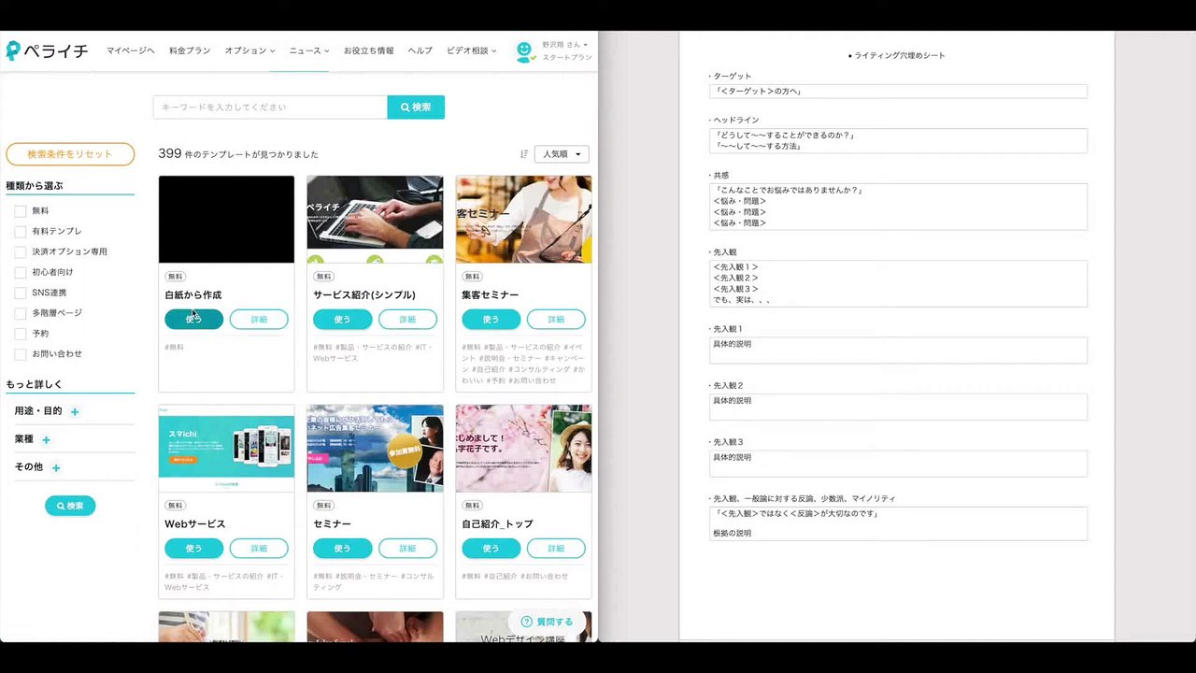Click the sort order icon beside 人気順
Image resolution: width=1196 pixels, height=673 pixels.
[x=524, y=154]
